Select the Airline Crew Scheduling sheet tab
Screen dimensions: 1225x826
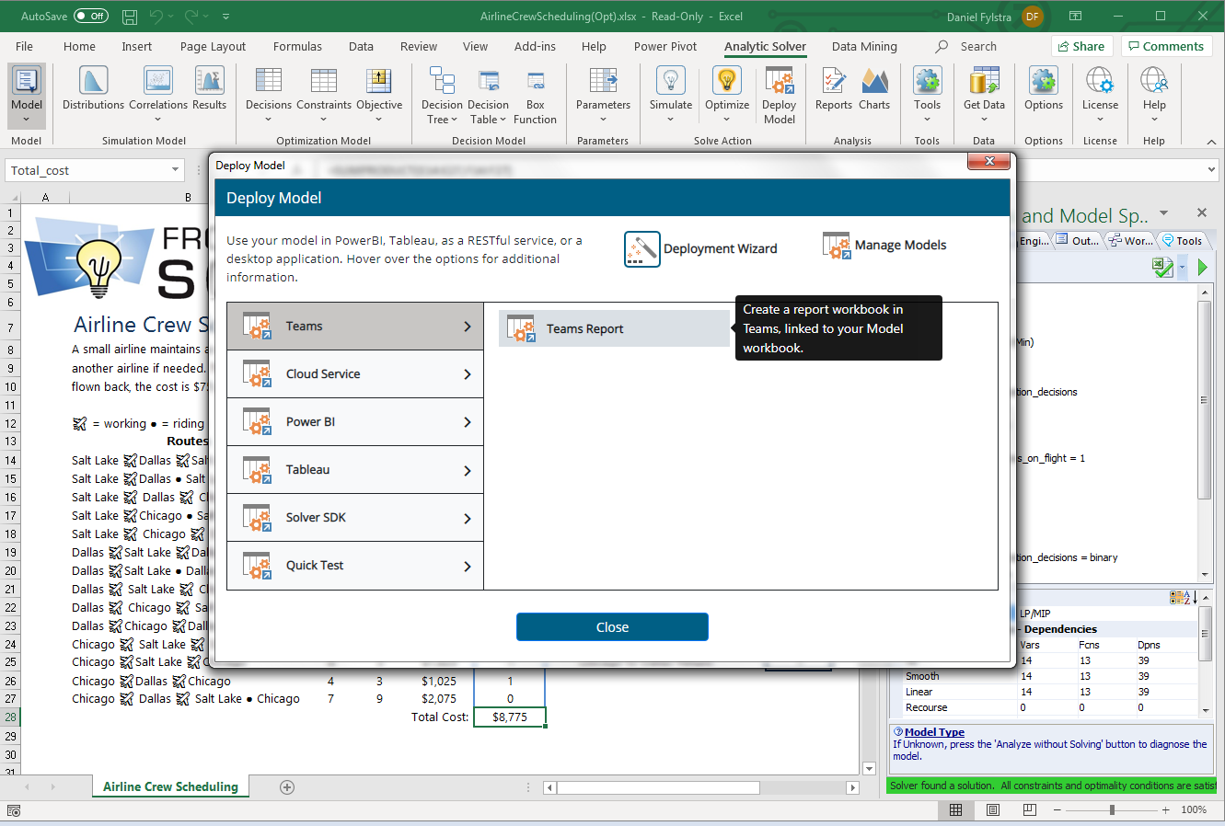(x=170, y=786)
